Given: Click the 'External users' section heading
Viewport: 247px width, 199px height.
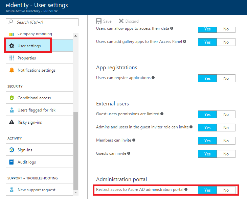Looking at the screenshot, I should click(112, 104).
